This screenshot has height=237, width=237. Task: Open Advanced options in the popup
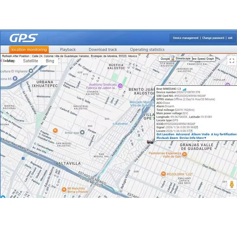(183, 134)
